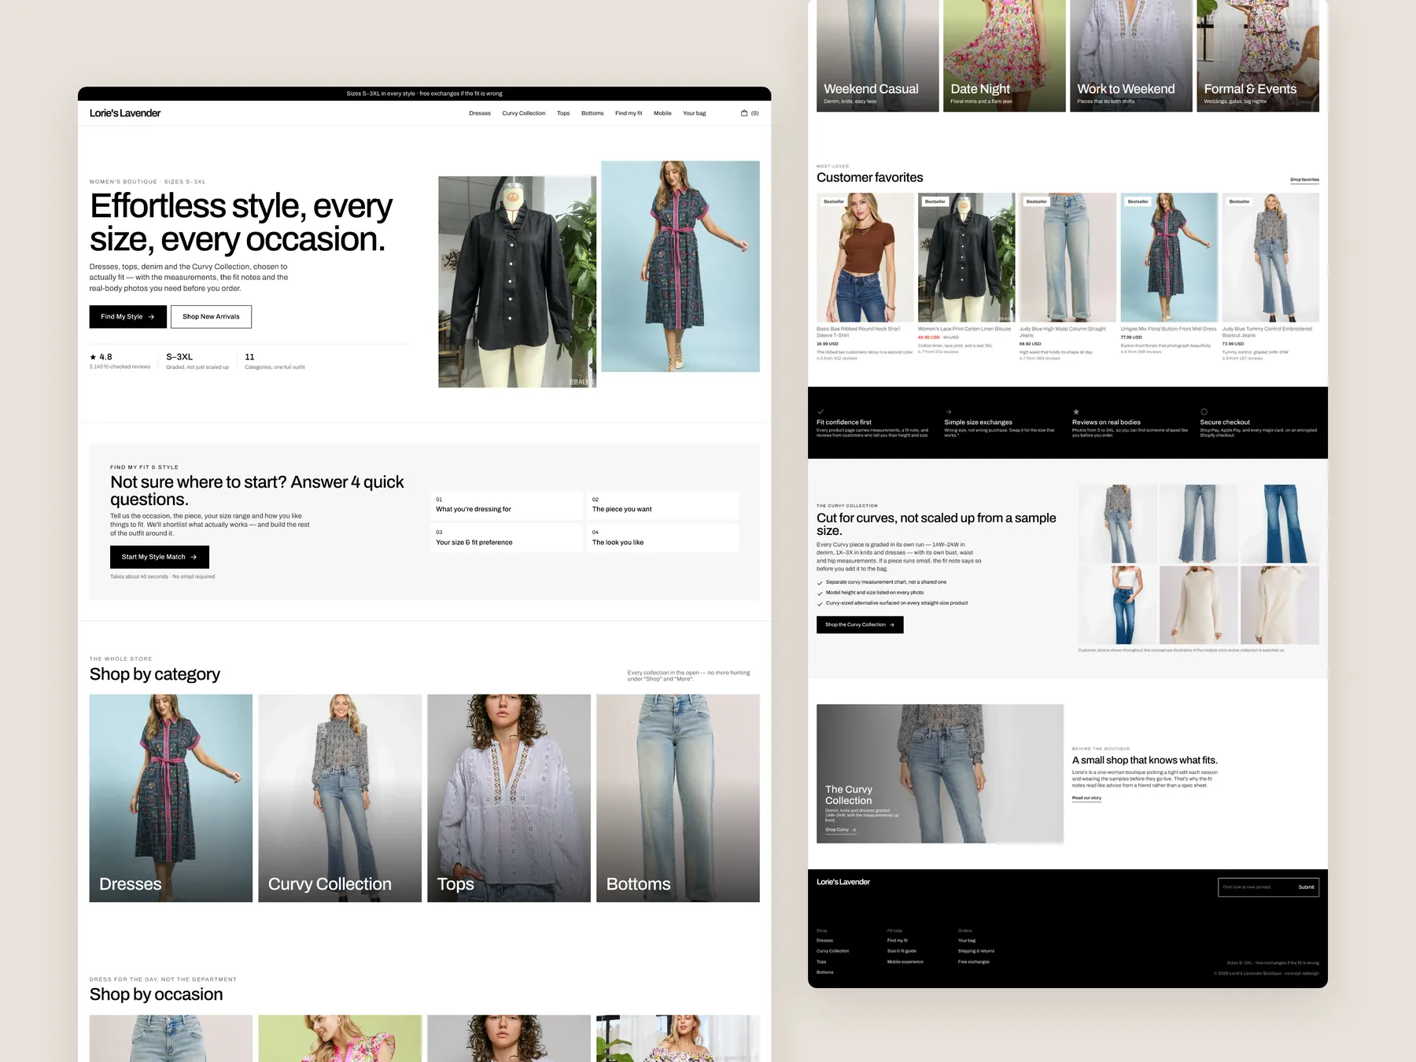Open the Date Night occasion card
This screenshot has height=1062, width=1416.
tap(1005, 56)
